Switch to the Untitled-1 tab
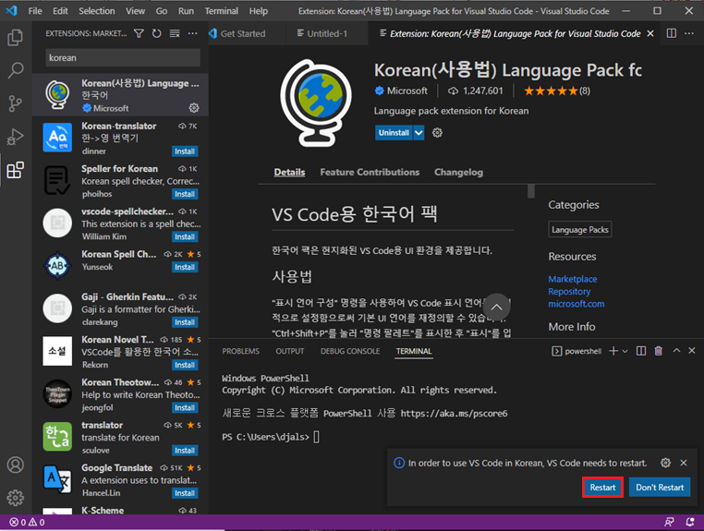704x531 pixels. (327, 33)
